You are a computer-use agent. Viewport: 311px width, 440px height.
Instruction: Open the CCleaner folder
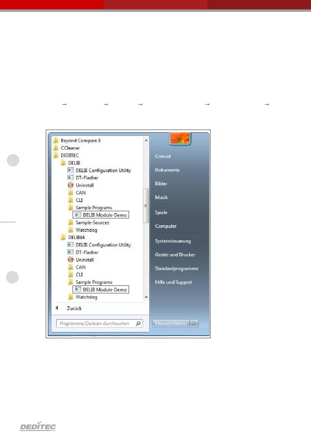click(x=66, y=148)
